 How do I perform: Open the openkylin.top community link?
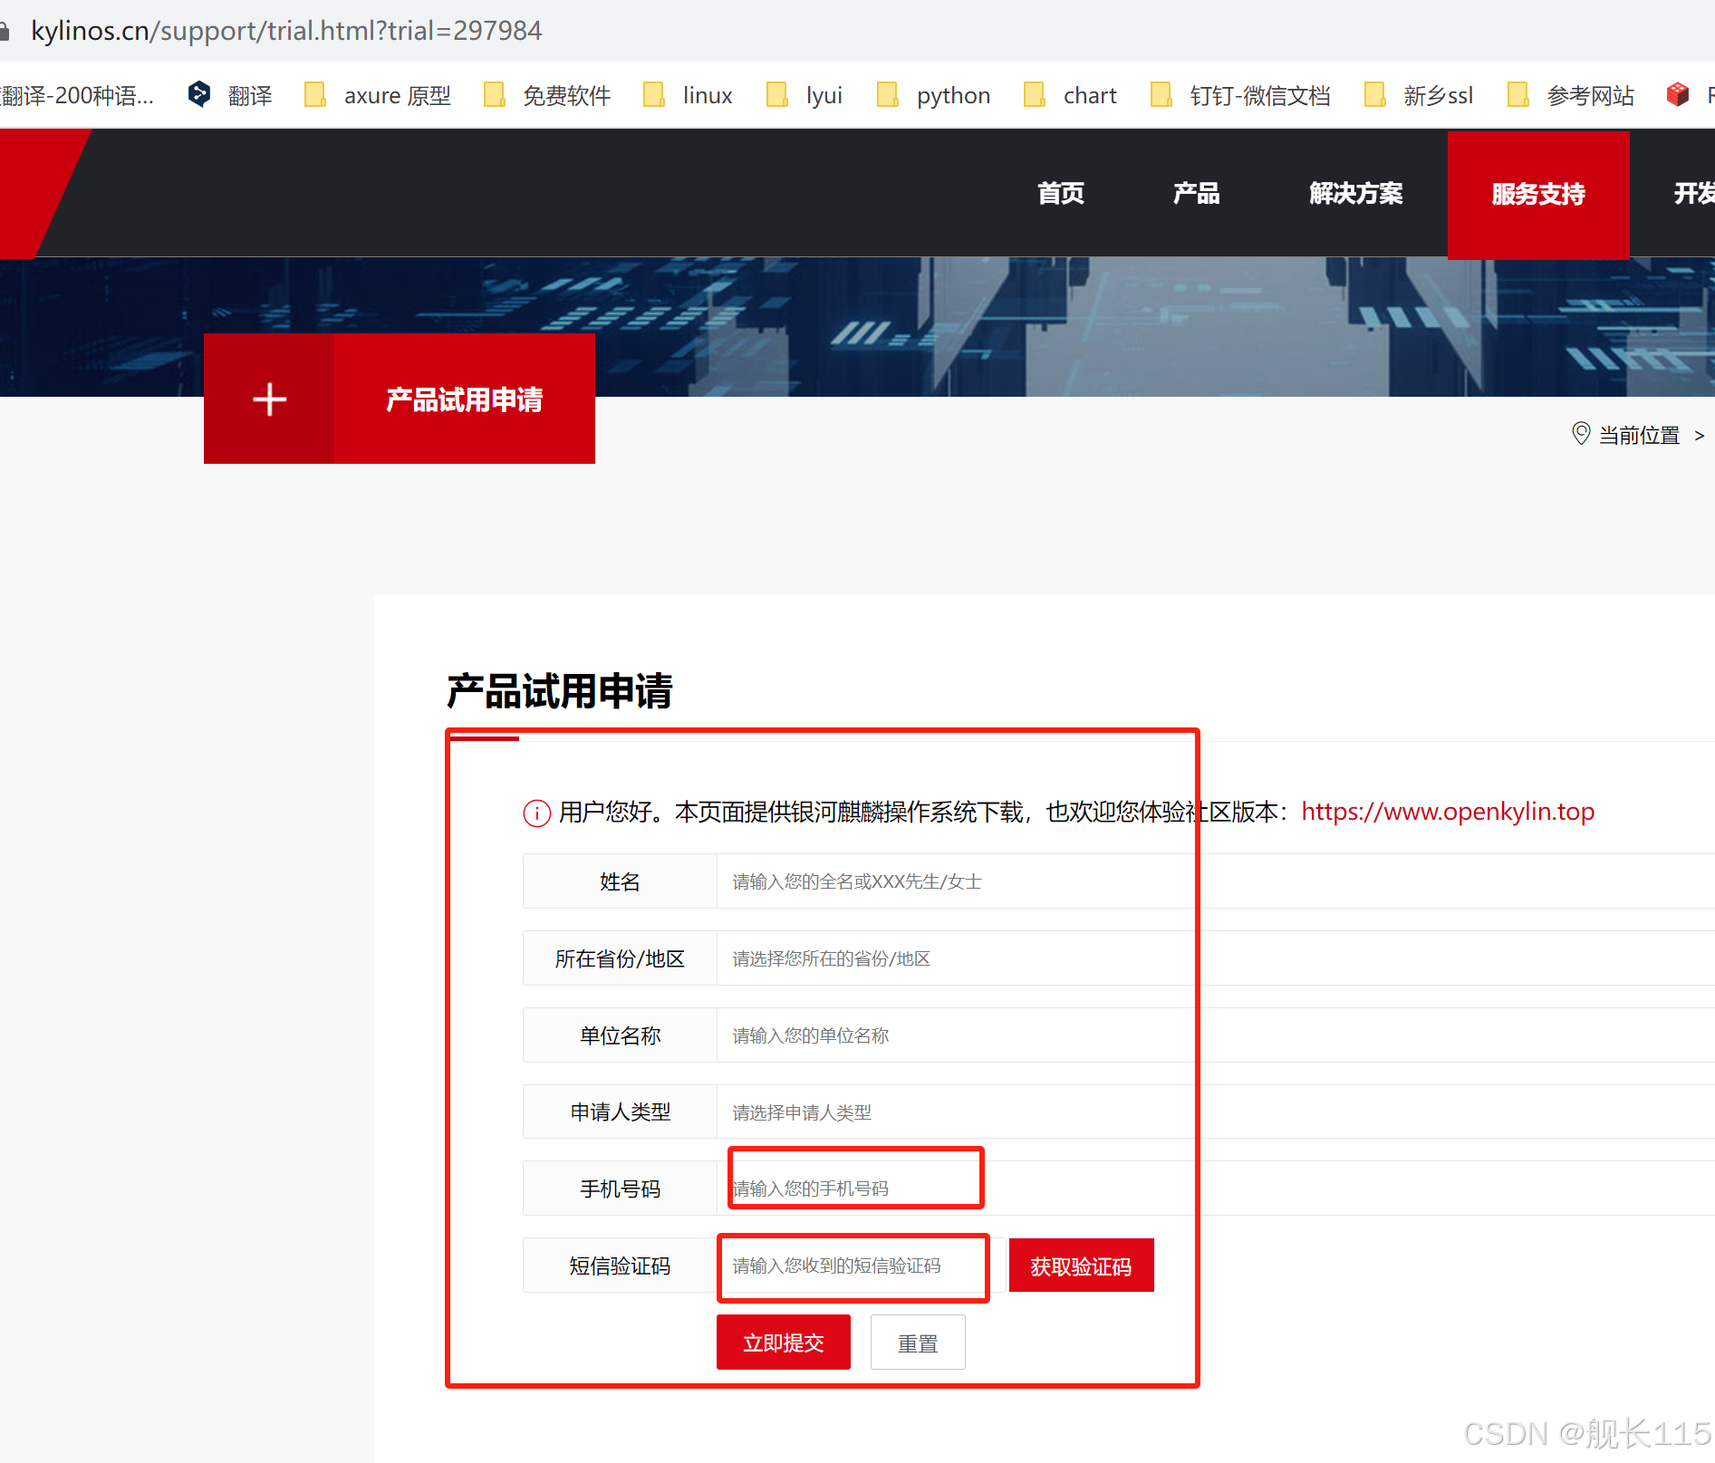1448,812
